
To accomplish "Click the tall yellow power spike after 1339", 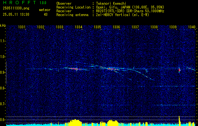I will (179, 121).
